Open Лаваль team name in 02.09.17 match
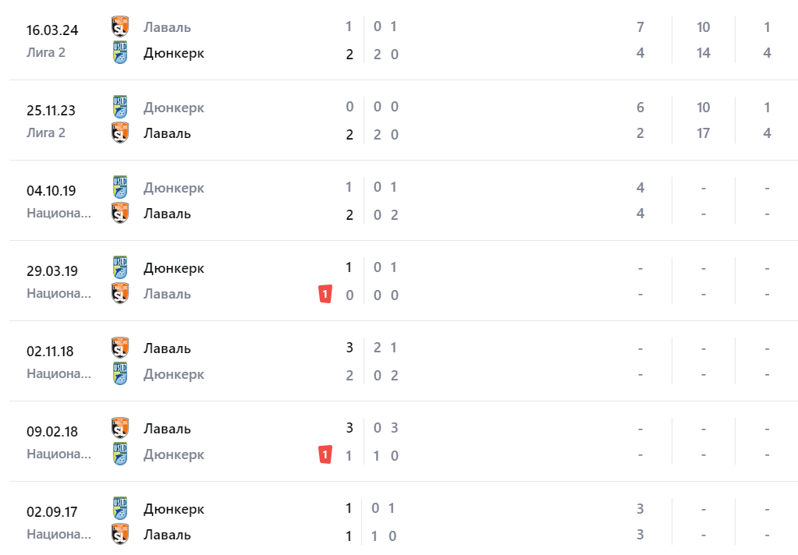Screen dimensions: 798x555 [x=167, y=535]
